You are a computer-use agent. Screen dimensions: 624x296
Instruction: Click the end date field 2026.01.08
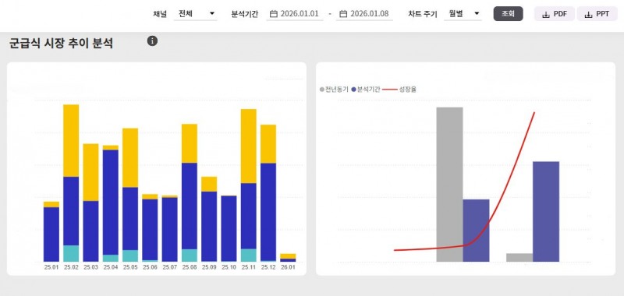[x=364, y=14]
